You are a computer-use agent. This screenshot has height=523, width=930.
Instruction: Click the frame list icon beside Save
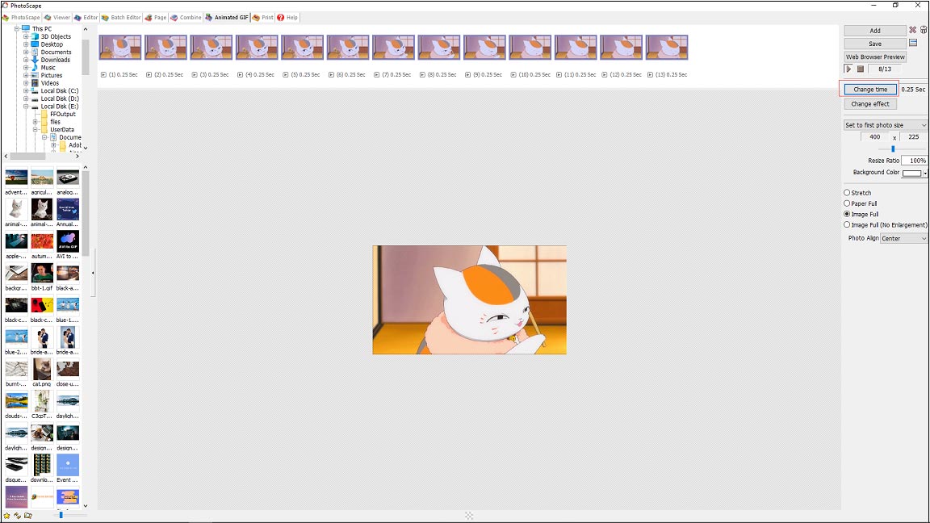(x=913, y=43)
